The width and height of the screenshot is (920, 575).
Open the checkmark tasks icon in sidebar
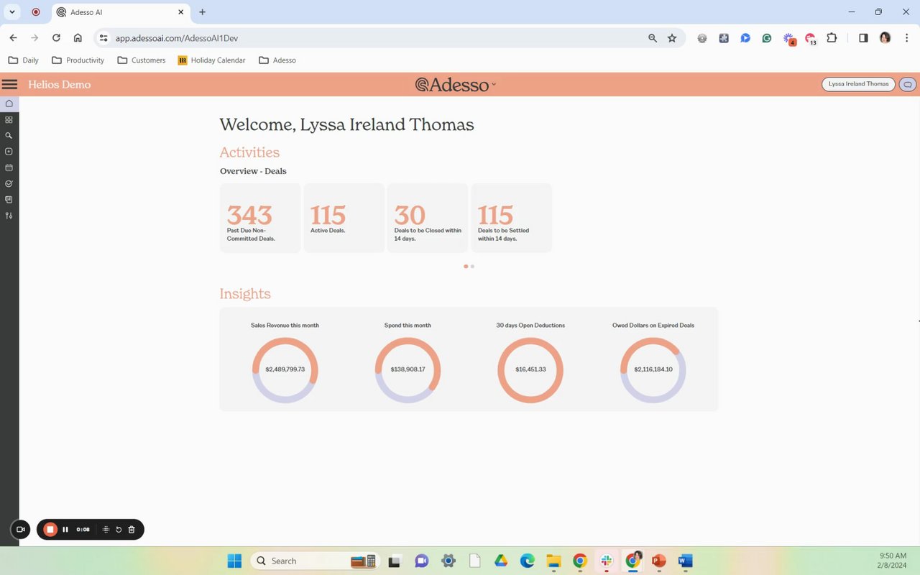click(9, 183)
